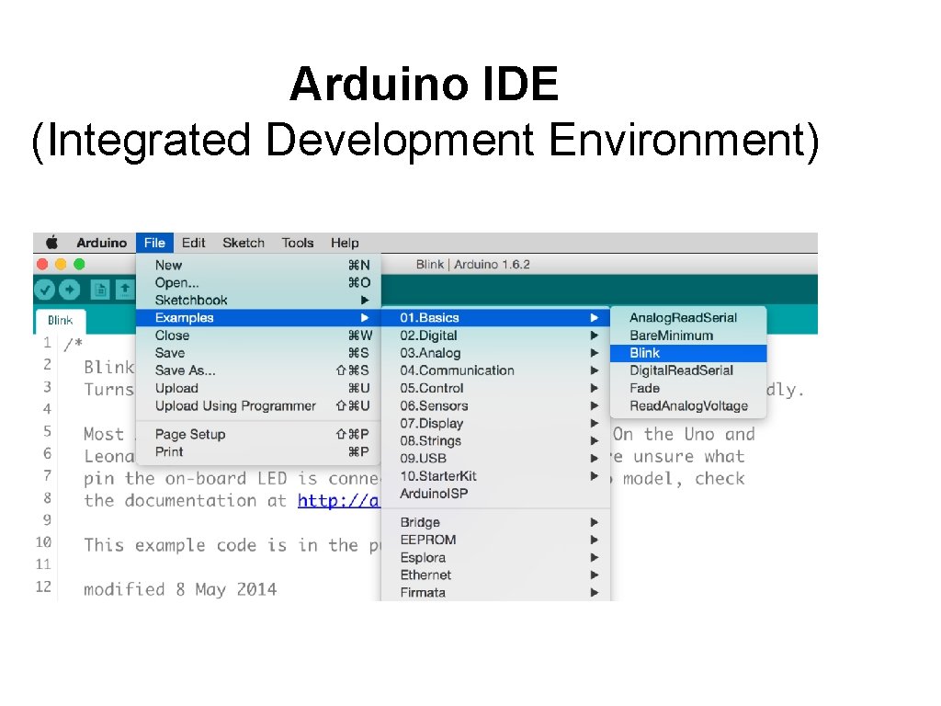Viewport: 941px width, 706px height.
Task: Click the New sketch toolbar icon
Action: pos(100,290)
